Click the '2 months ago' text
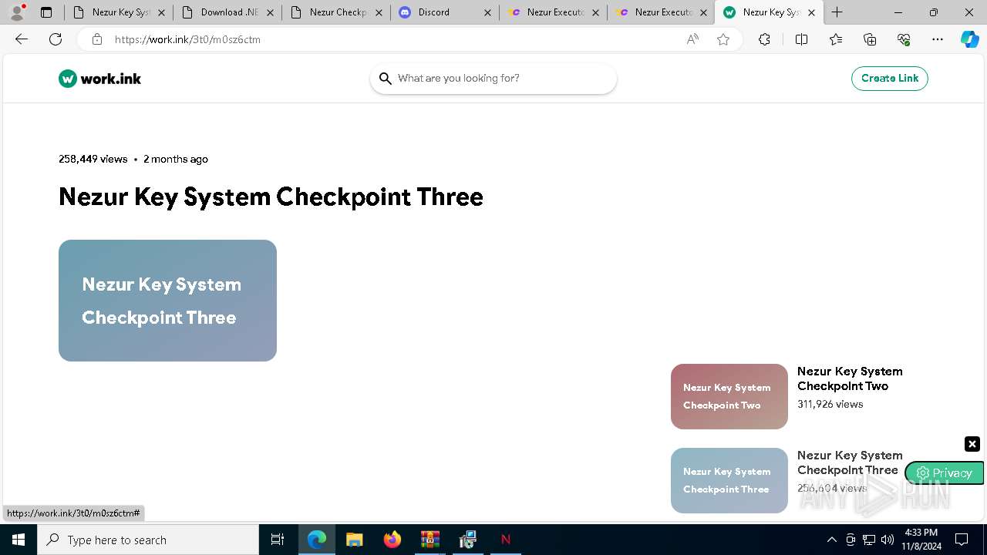The image size is (987, 555). pyautogui.click(x=176, y=159)
